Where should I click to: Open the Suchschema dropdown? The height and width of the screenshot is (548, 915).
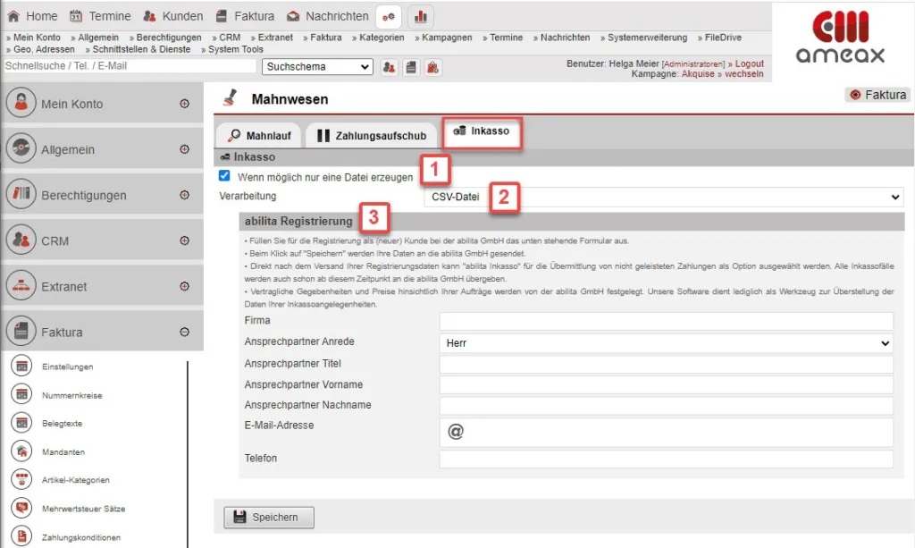317,67
